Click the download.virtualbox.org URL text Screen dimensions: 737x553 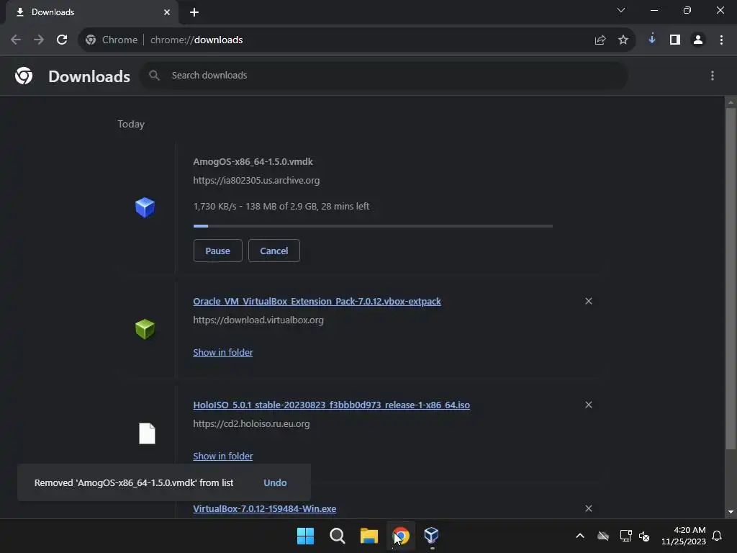click(258, 320)
